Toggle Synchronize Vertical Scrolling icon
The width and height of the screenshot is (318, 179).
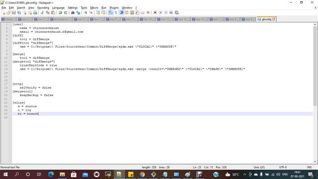click(98, 12)
